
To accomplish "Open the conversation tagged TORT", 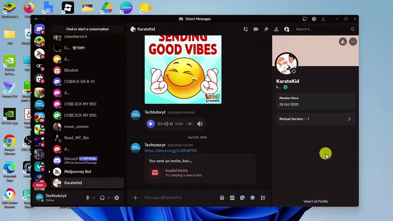I will point(88,48).
